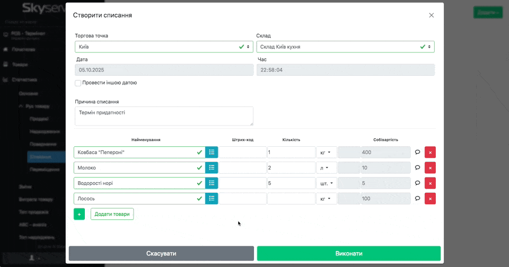Open product list icon for Ковбаса "Пепероні"
Viewport: 509px width, 267px height.
coord(212,153)
